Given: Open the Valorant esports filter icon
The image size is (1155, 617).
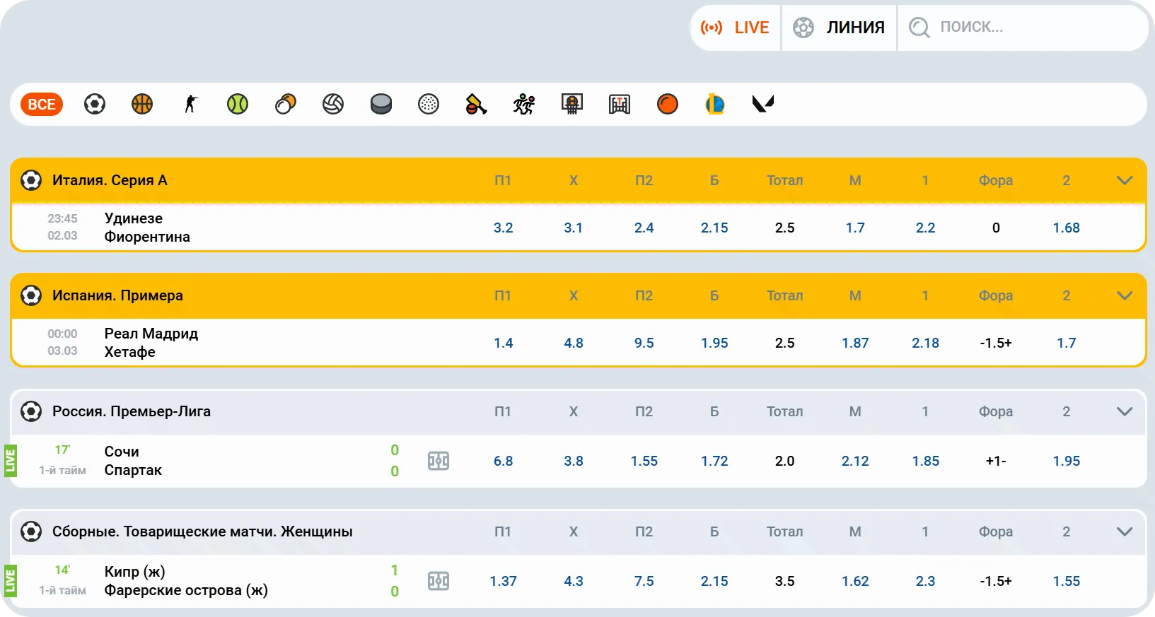Looking at the screenshot, I should click(762, 105).
